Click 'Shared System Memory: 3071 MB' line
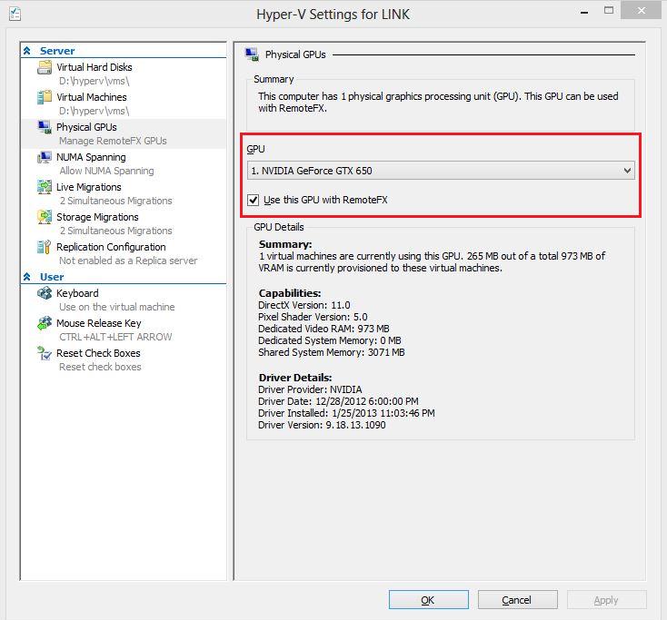This screenshot has width=667, height=620. [332, 352]
